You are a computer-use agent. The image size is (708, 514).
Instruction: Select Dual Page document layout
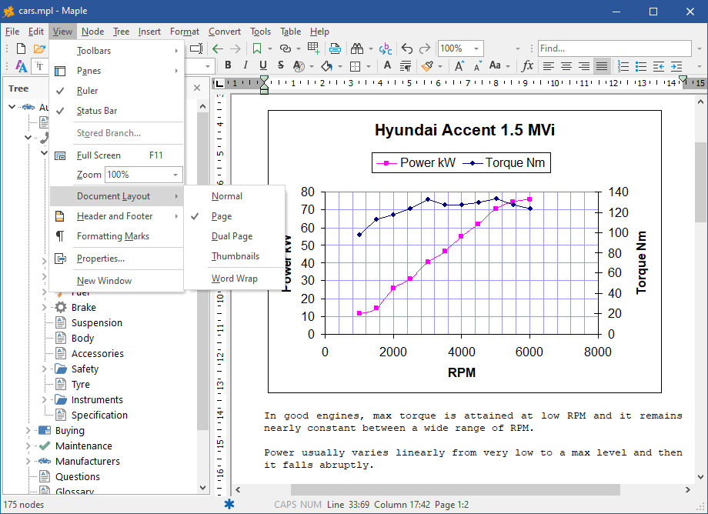235,236
